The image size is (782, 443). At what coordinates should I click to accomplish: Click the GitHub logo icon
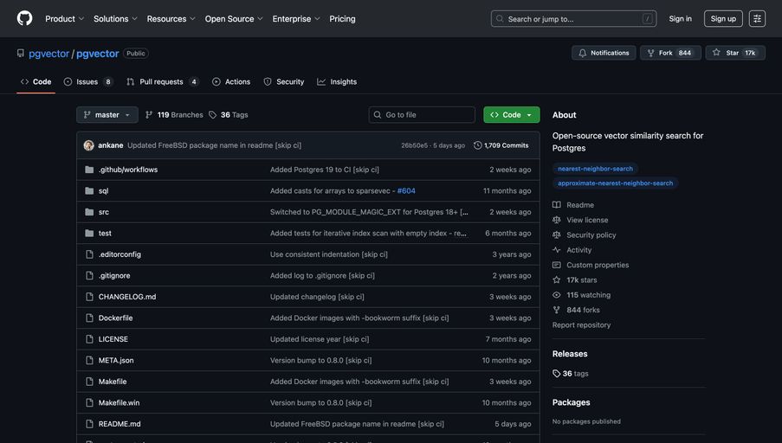tap(24, 18)
